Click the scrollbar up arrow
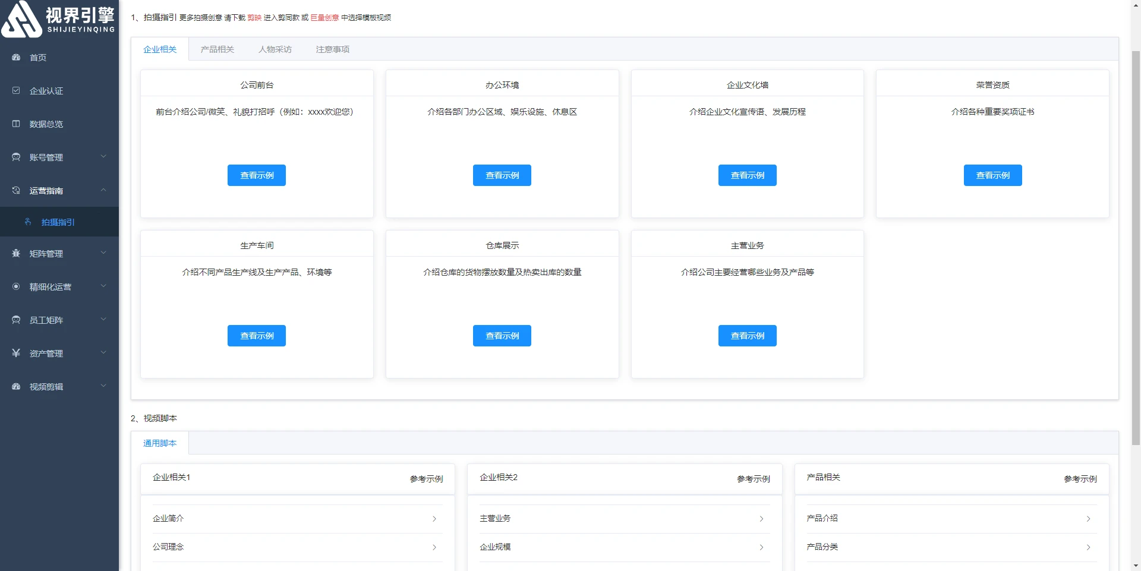The width and height of the screenshot is (1141, 571). (1136, 5)
